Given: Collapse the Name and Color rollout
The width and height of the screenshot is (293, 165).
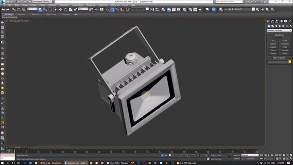Looking at the screenshot, I should pos(279,58).
